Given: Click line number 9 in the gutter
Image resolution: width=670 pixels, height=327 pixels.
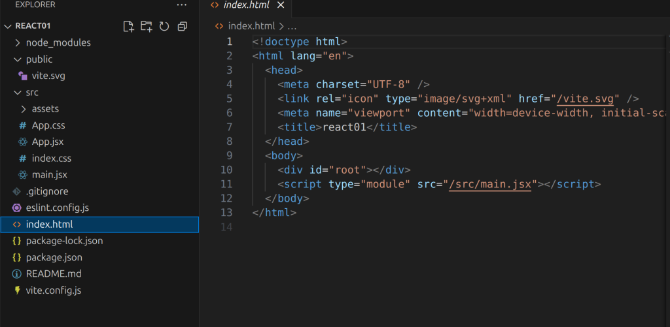Looking at the screenshot, I should tap(228, 156).
